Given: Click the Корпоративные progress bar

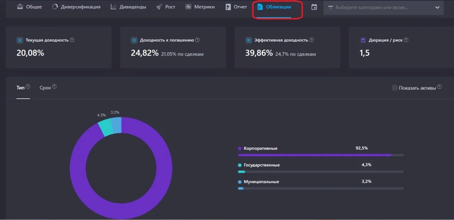Looking at the screenshot, I should (x=321, y=155).
